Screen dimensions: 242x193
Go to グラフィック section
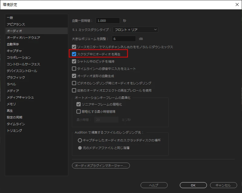click(x=37, y=77)
